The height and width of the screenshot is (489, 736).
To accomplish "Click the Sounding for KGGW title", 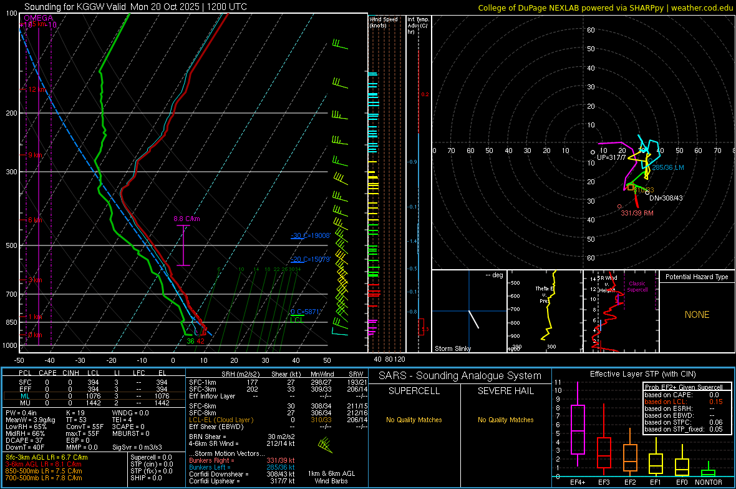I will click(135, 7).
